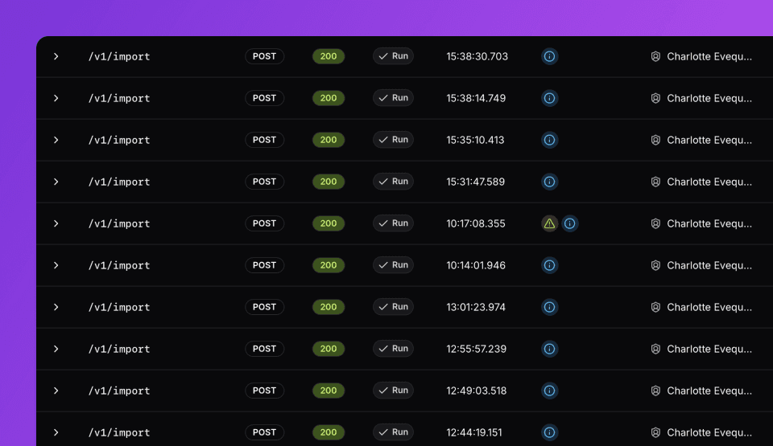The image size is (773, 446).
Task: Click the Charlotte Evequ... user in the 12:44:19.151 row
Action: pyautogui.click(x=709, y=432)
